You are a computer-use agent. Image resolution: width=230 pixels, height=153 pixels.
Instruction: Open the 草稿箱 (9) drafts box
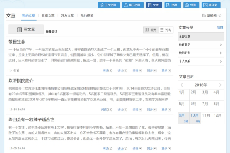[x=212, y=15]
